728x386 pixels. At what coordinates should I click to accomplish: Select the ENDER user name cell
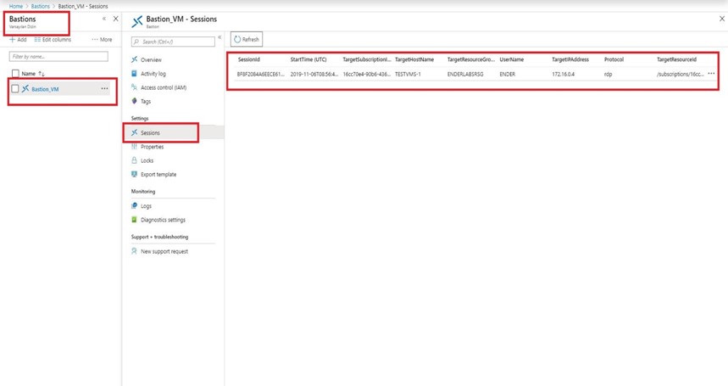507,74
